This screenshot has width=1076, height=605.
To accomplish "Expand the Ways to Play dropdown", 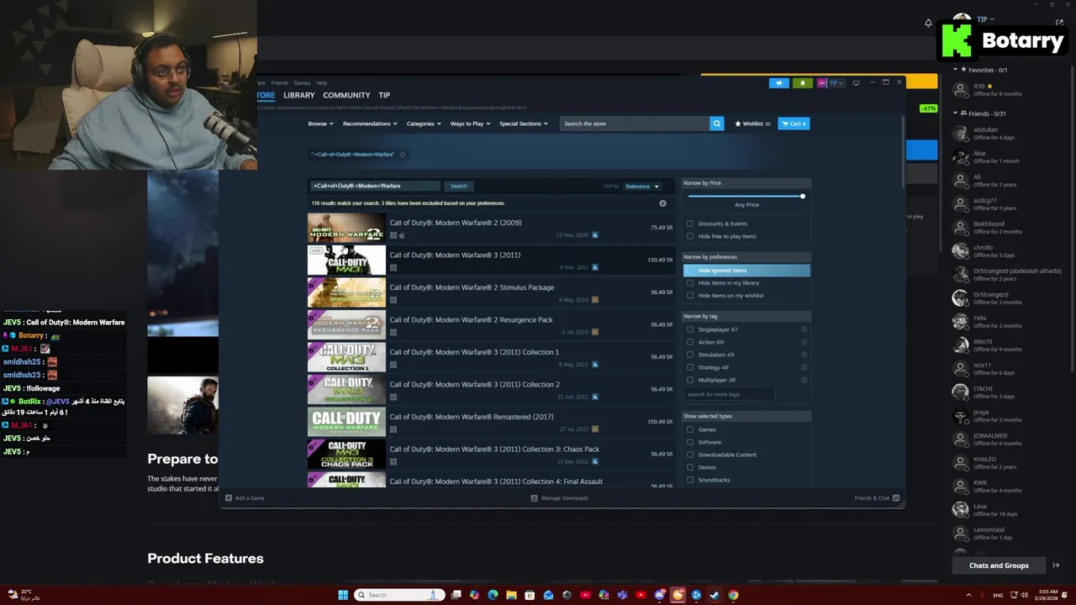I will click(x=470, y=124).
